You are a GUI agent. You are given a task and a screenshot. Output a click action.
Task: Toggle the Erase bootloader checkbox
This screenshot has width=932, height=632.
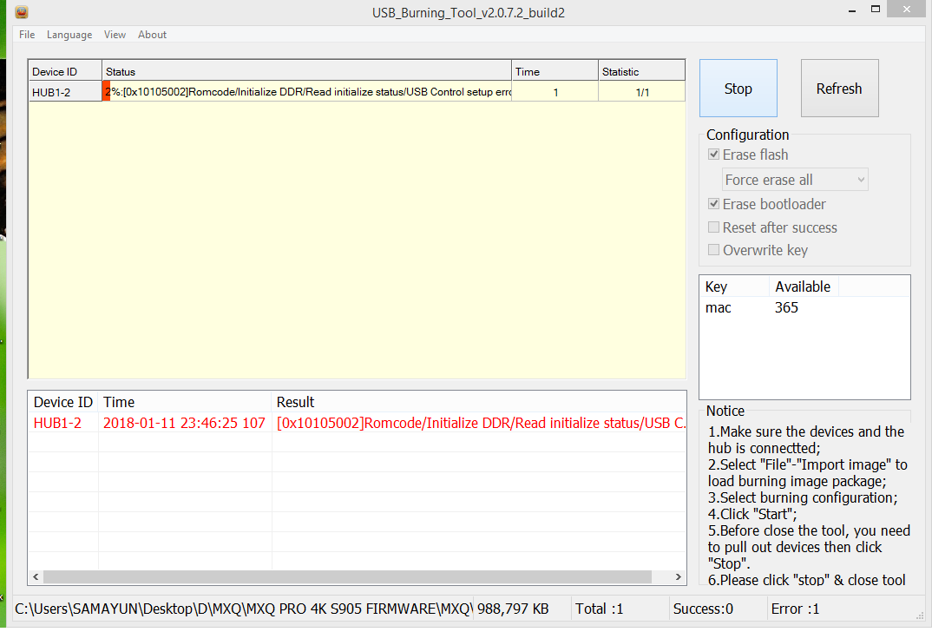(714, 204)
